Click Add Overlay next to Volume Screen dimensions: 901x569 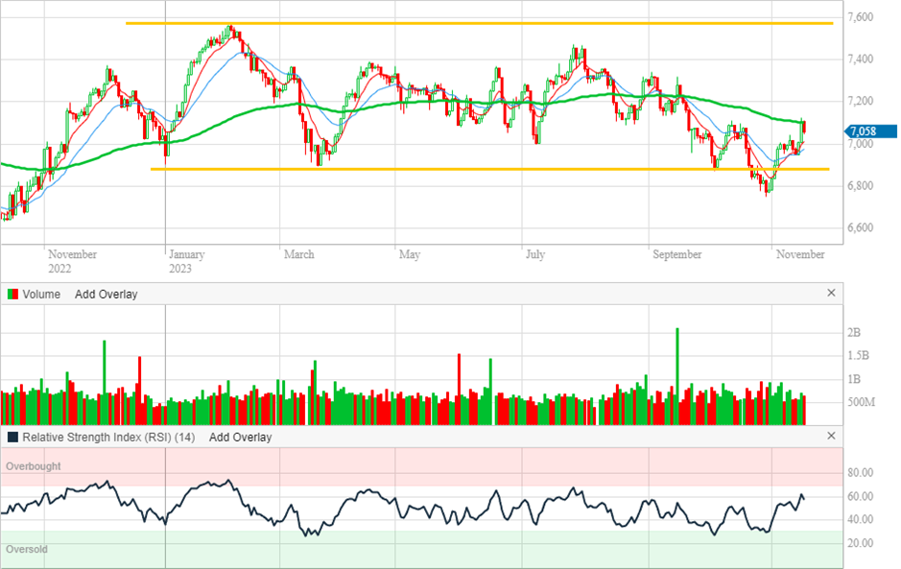coord(106,295)
